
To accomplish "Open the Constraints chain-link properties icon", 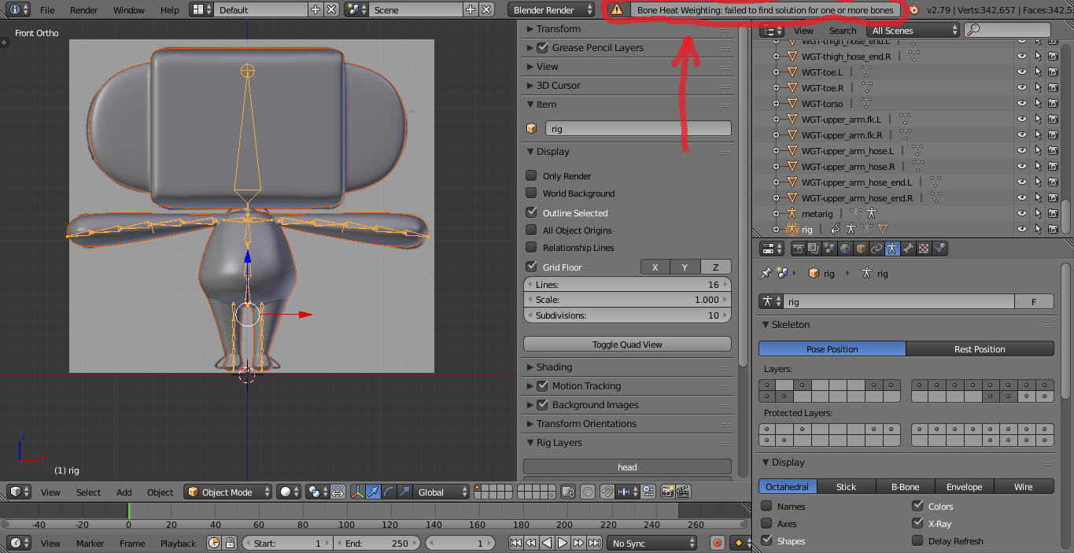I will 877,249.
